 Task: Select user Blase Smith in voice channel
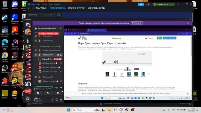50,63
